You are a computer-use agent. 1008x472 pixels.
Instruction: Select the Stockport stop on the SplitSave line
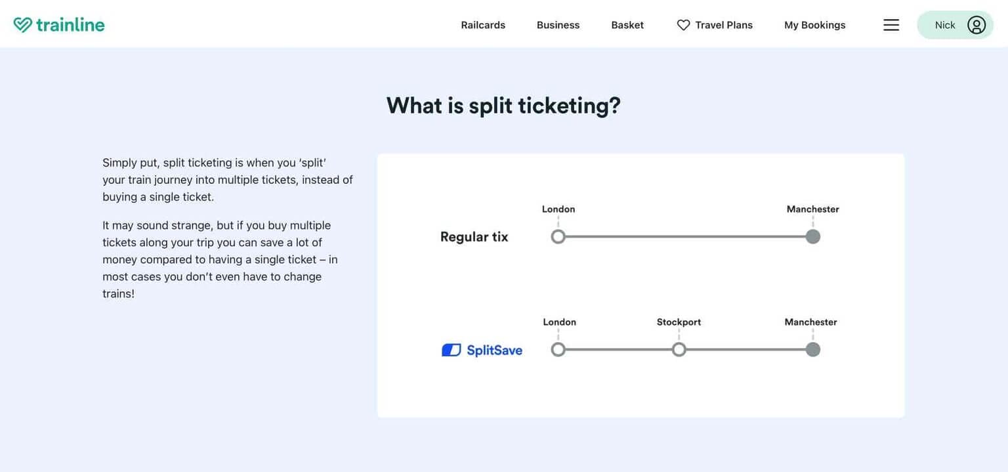[679, 349]
